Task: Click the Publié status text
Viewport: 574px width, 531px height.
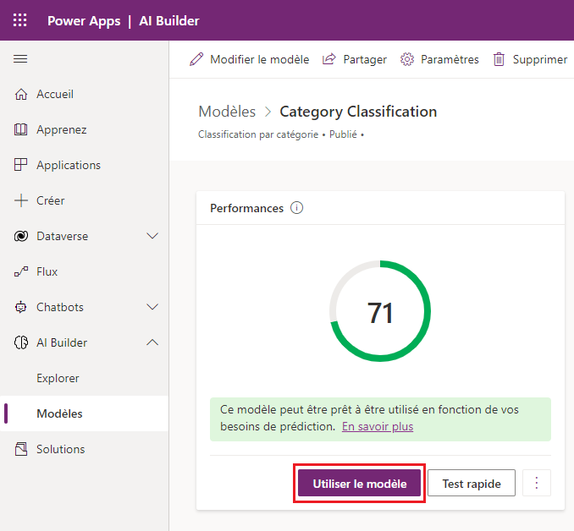Action: pyautogui.click(x=343, y=134)
